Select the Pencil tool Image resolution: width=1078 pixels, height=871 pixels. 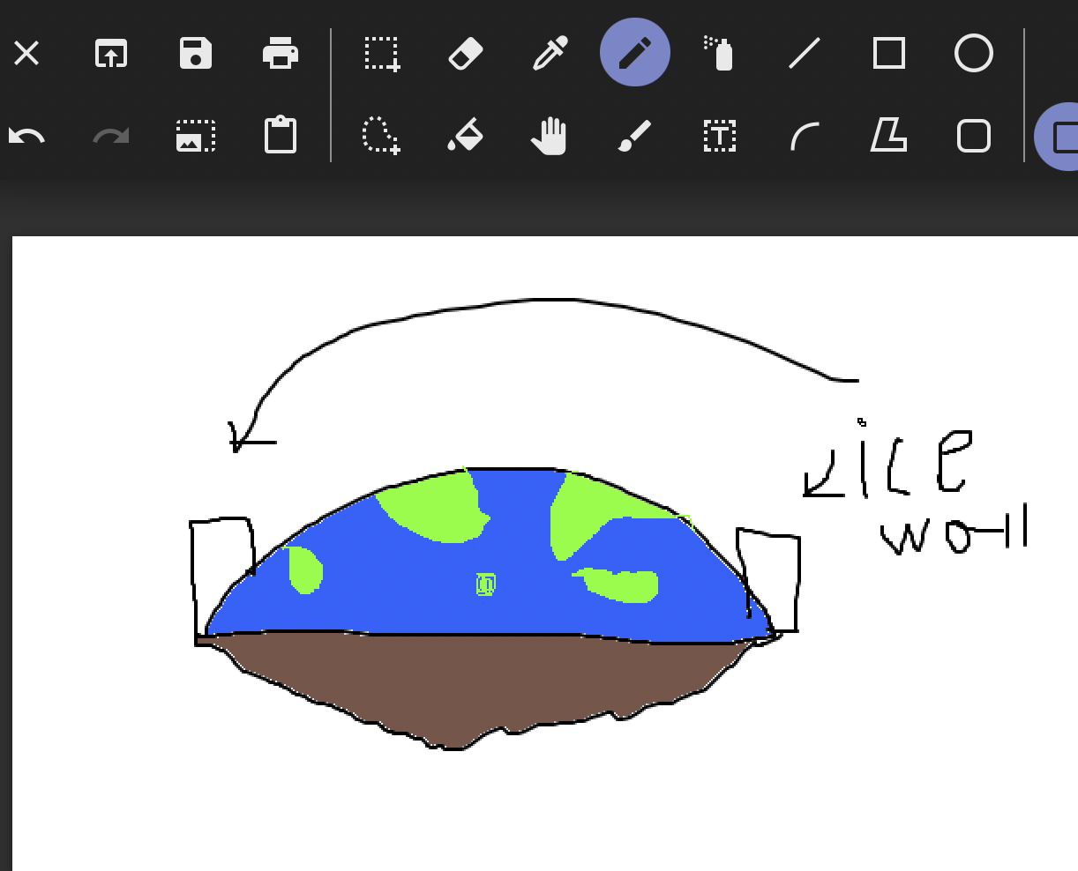[634, 53]
